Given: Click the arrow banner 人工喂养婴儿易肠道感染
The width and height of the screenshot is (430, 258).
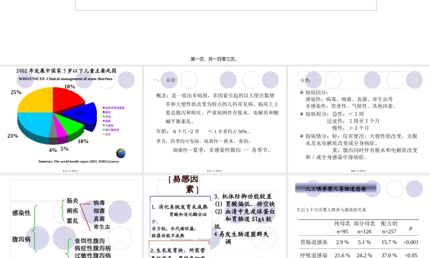Looking at the screenshot, I should pyautogui.click(x=335, y=188).
